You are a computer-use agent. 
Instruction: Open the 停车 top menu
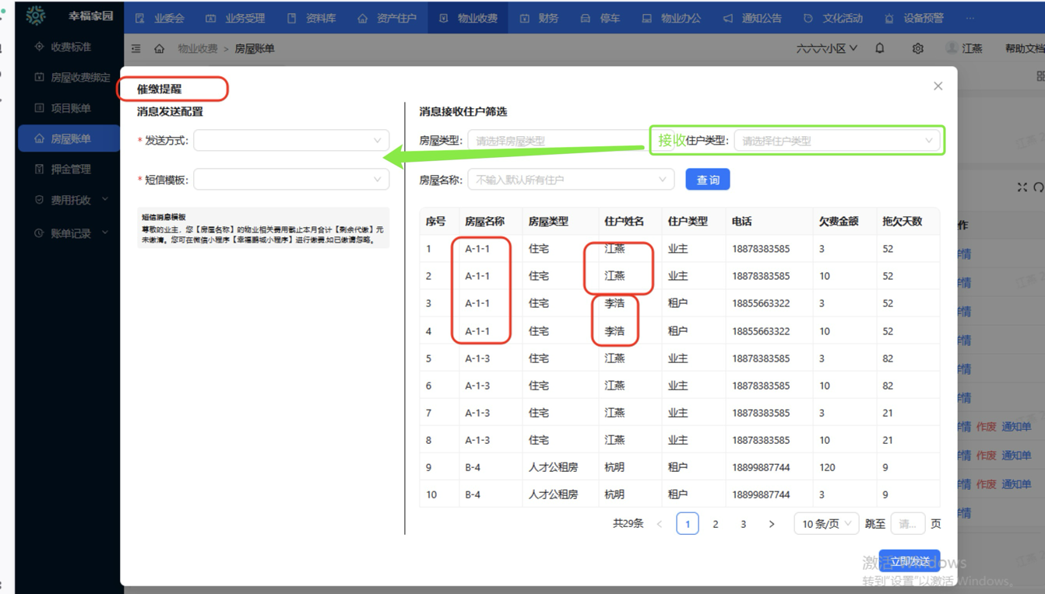coord(600,18)
